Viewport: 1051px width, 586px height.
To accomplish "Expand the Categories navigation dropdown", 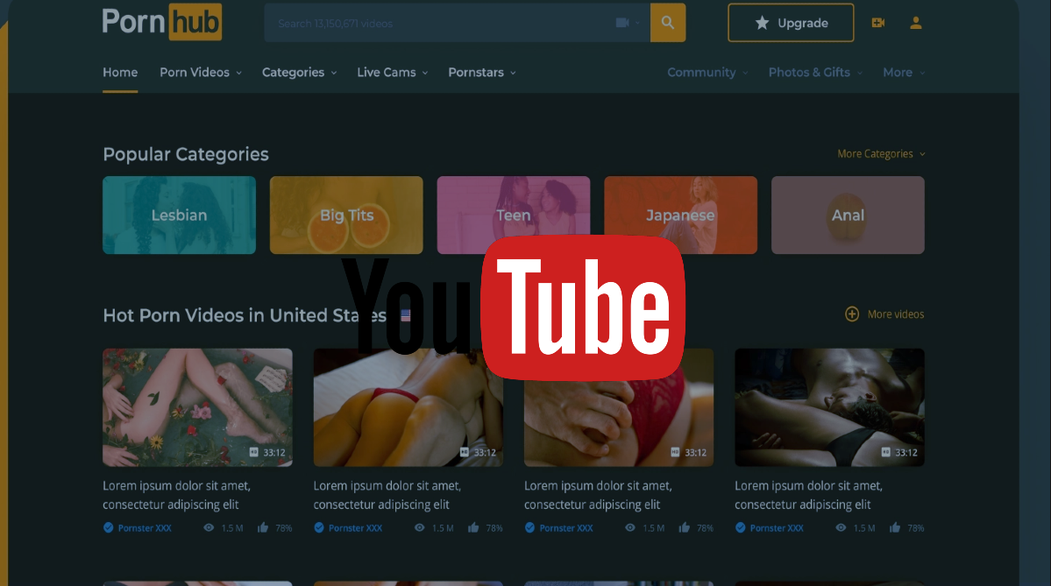I will tap(299, 73).
